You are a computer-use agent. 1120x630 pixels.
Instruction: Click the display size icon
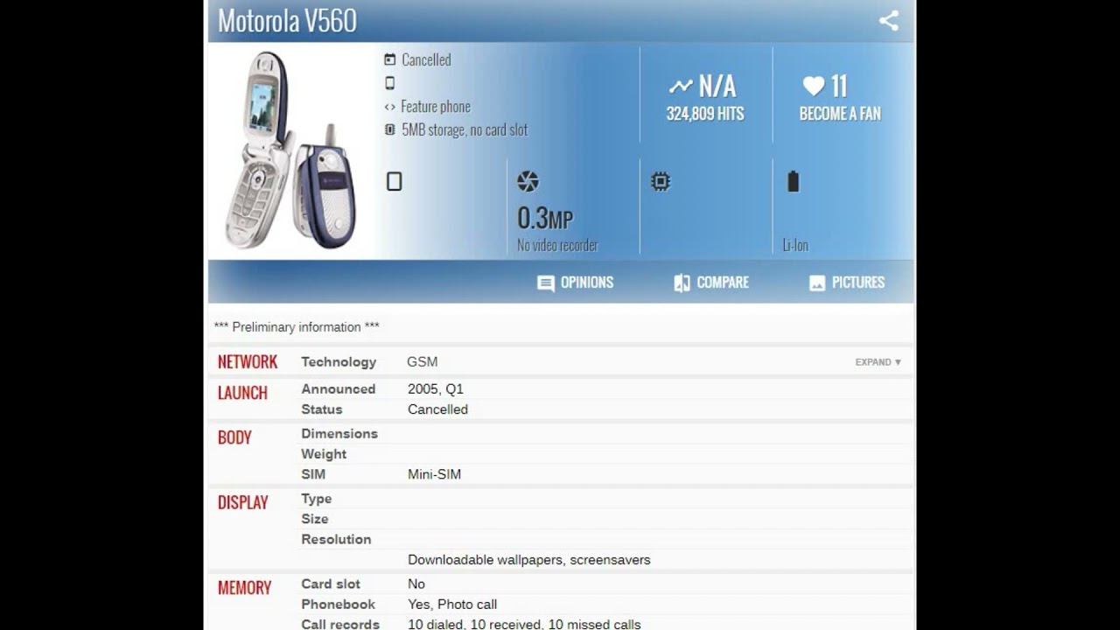pos(394,181)
